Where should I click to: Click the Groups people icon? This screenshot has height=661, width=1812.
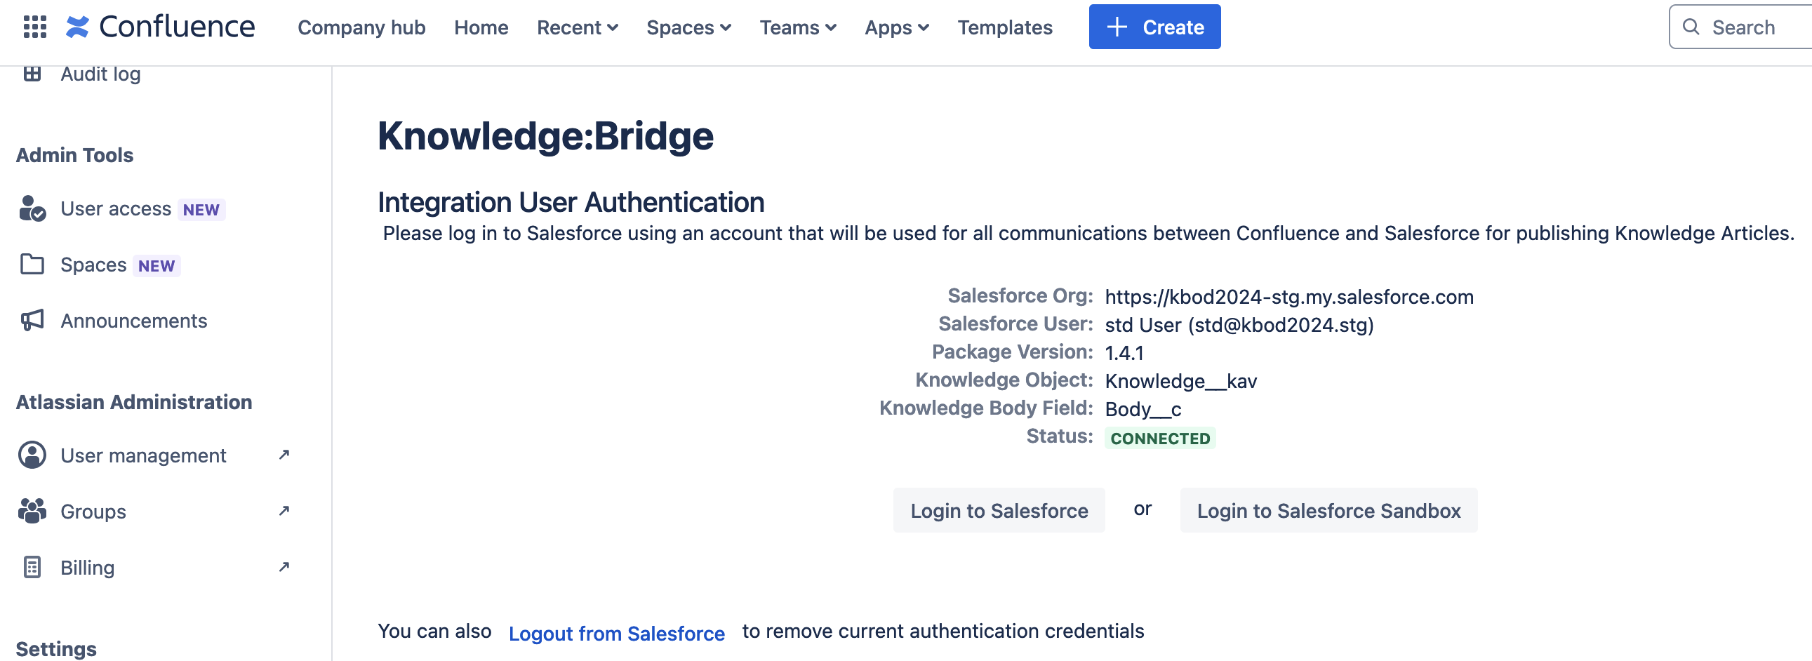tap(32, 512)
